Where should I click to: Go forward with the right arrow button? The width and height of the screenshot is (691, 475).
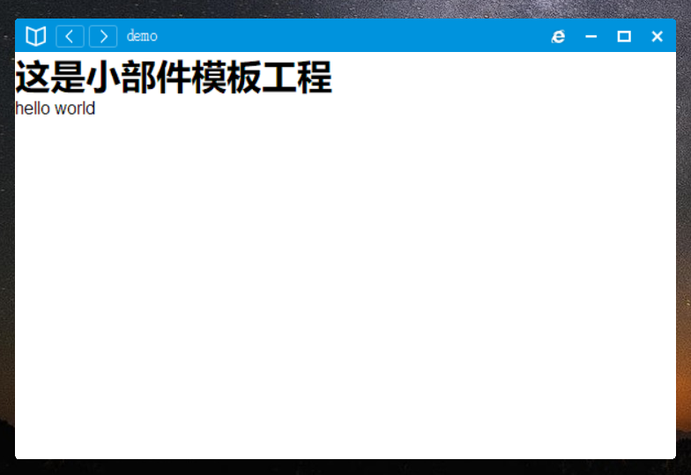coord(103,36)
